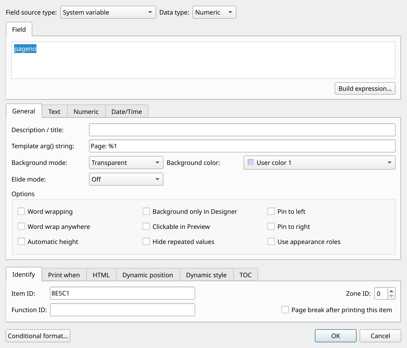Open the Field source type dropdown
Image resolution: width=407 pixels, height=348 pixels.
[x=108, y=12]
